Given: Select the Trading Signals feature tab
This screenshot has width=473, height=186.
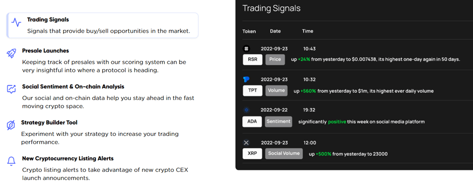Looking at the screenshot, I should coord(102,25).
